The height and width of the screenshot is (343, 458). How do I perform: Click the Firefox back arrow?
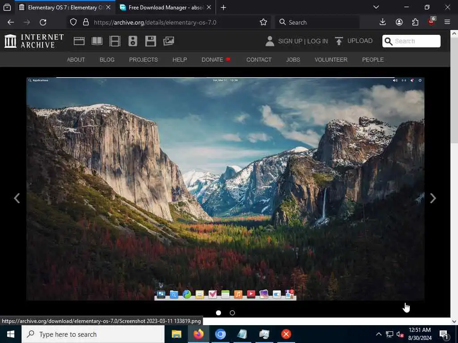point(11,22)
